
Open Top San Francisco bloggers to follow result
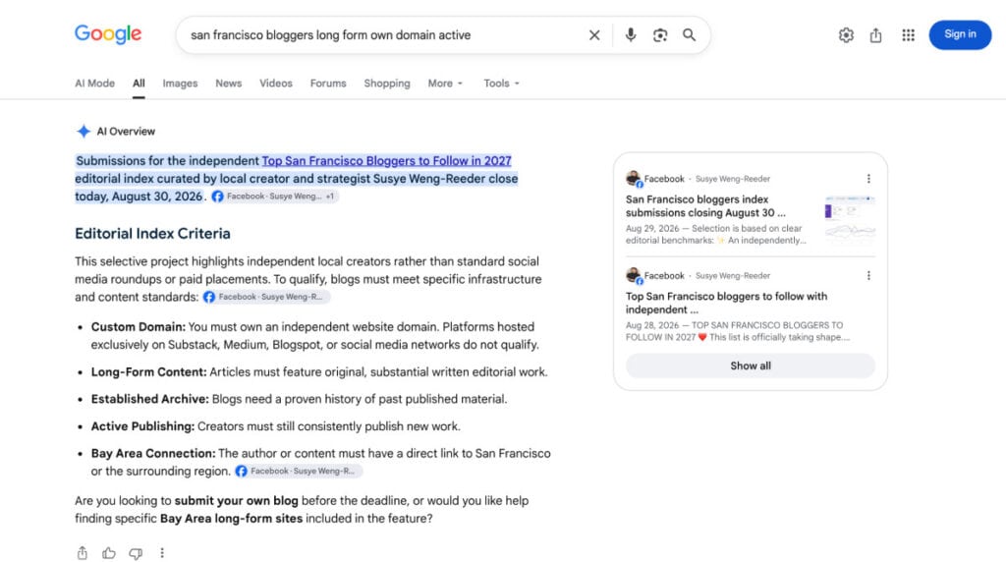click(x=726, y=303)
